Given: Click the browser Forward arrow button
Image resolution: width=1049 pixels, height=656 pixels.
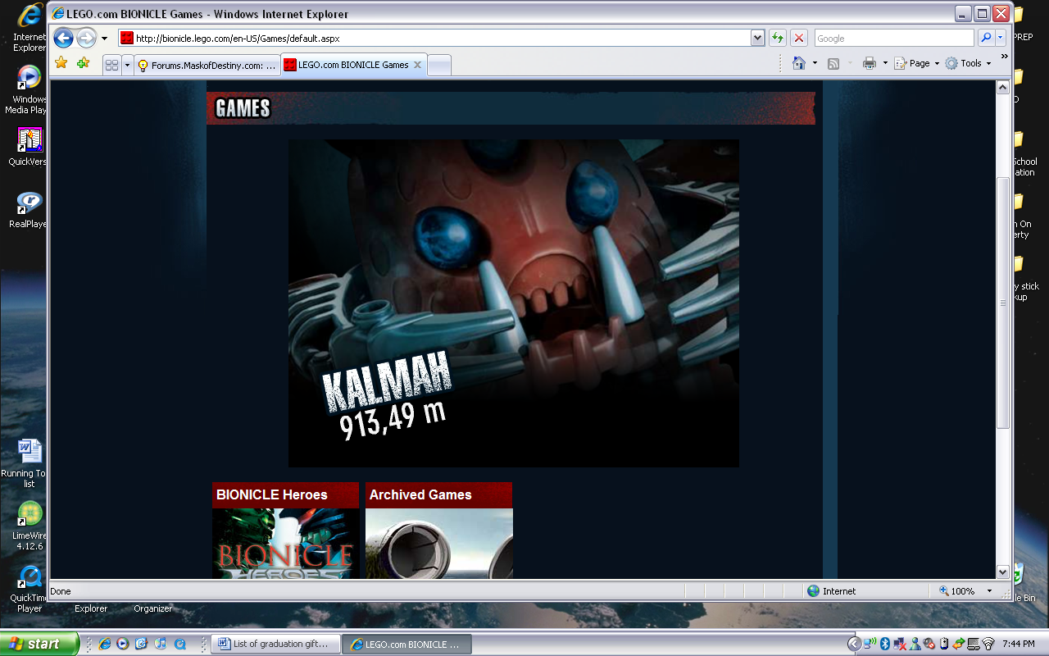Looking at the screenshot, I should pyautogui.click(x=86, y=38).
